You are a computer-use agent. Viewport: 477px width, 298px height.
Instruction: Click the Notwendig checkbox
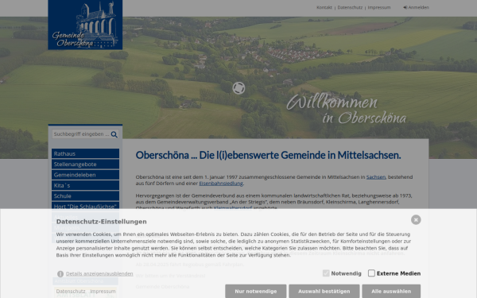tap(326, 273)
